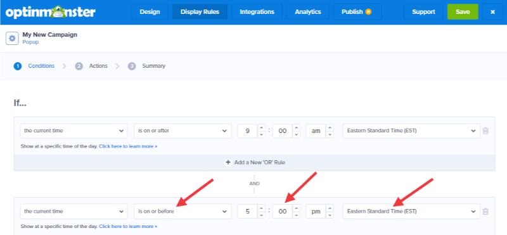
Task: Click the first 'Click here to learn more' link
Action: [x=128, y=146]
